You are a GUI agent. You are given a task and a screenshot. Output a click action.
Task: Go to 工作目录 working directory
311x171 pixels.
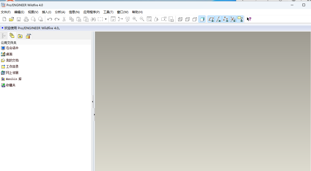[10, 67]
